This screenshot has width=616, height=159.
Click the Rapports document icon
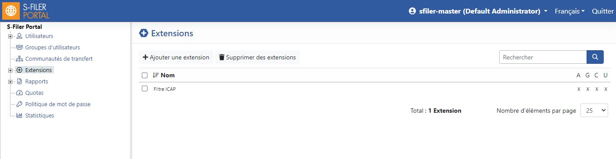(19, 81)
